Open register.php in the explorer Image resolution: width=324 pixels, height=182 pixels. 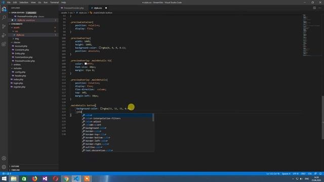pyautogui.click(x=19, y=87)
